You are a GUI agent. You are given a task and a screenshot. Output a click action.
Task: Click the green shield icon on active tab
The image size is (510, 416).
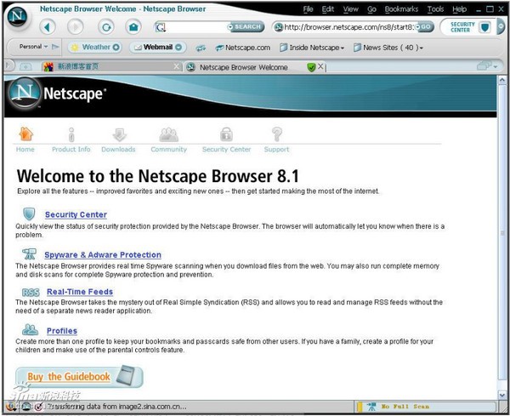click(x=311, y=67)
